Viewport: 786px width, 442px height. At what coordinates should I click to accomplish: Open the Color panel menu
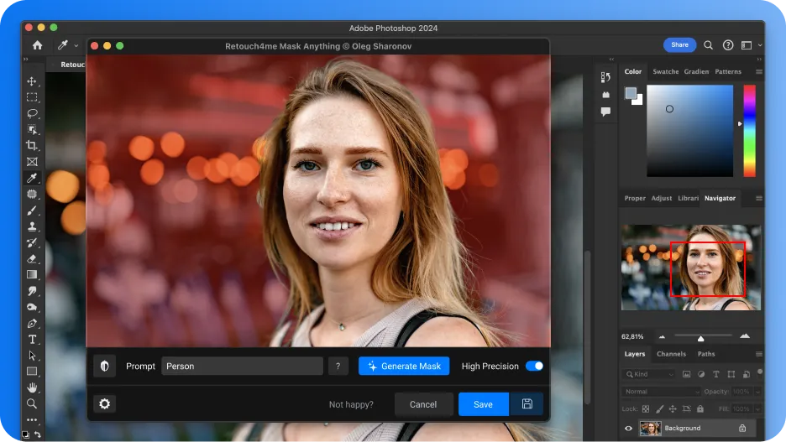(x=759, y=71)
